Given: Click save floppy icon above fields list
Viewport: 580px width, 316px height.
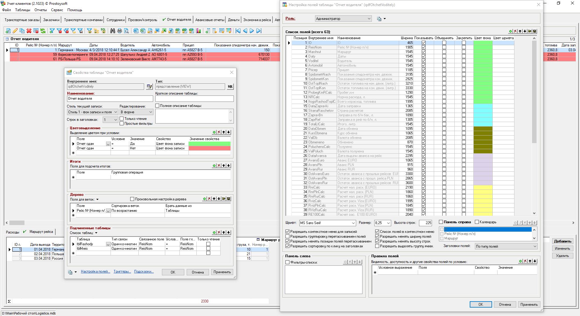Looking at the screenshot, I should tap(535, 31).
